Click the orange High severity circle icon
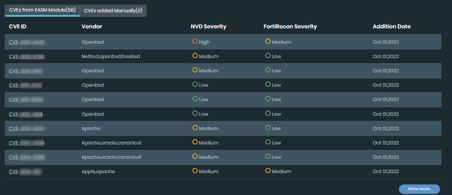This screenshot has height=195, width=452. (195, 41)
